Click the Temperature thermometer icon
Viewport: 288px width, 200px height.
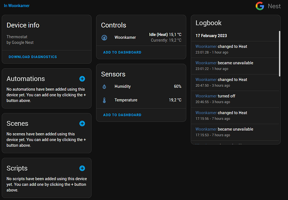click(x=104, y=100)
